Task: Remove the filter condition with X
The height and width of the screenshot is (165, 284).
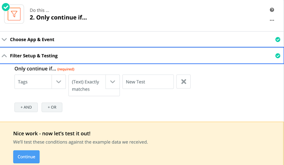Action: [183, 82]
